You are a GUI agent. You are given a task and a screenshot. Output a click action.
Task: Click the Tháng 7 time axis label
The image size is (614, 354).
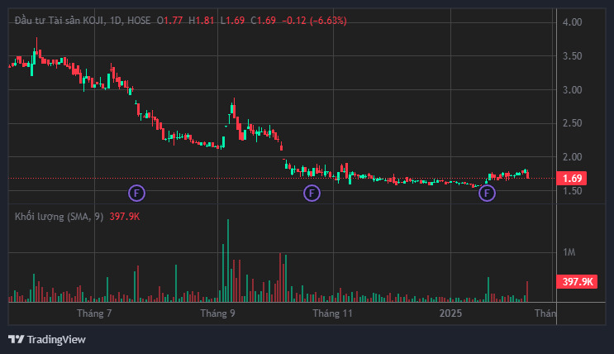94,313
